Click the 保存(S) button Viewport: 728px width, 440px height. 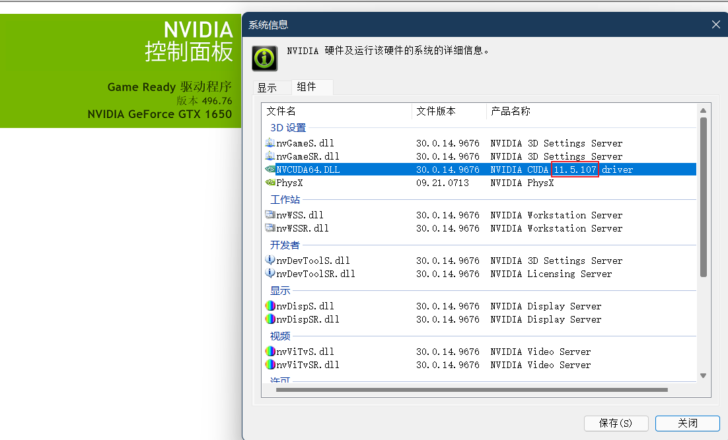pos(616,423)
